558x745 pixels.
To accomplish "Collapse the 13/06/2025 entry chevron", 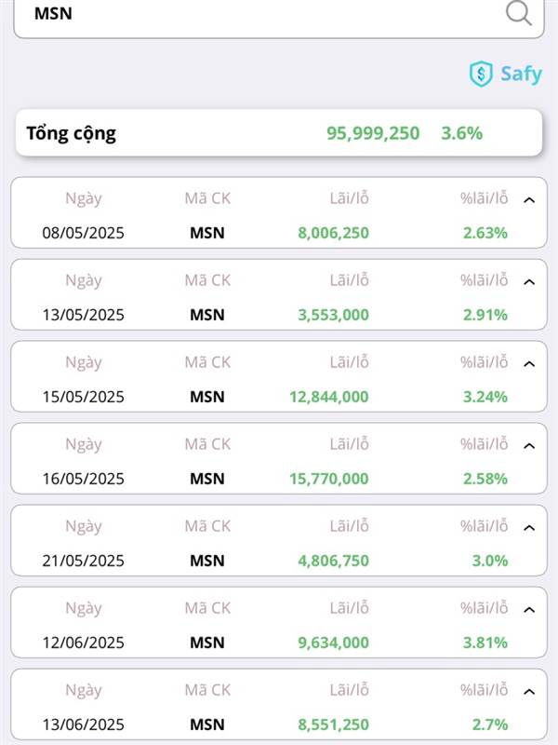I will 529,692.
